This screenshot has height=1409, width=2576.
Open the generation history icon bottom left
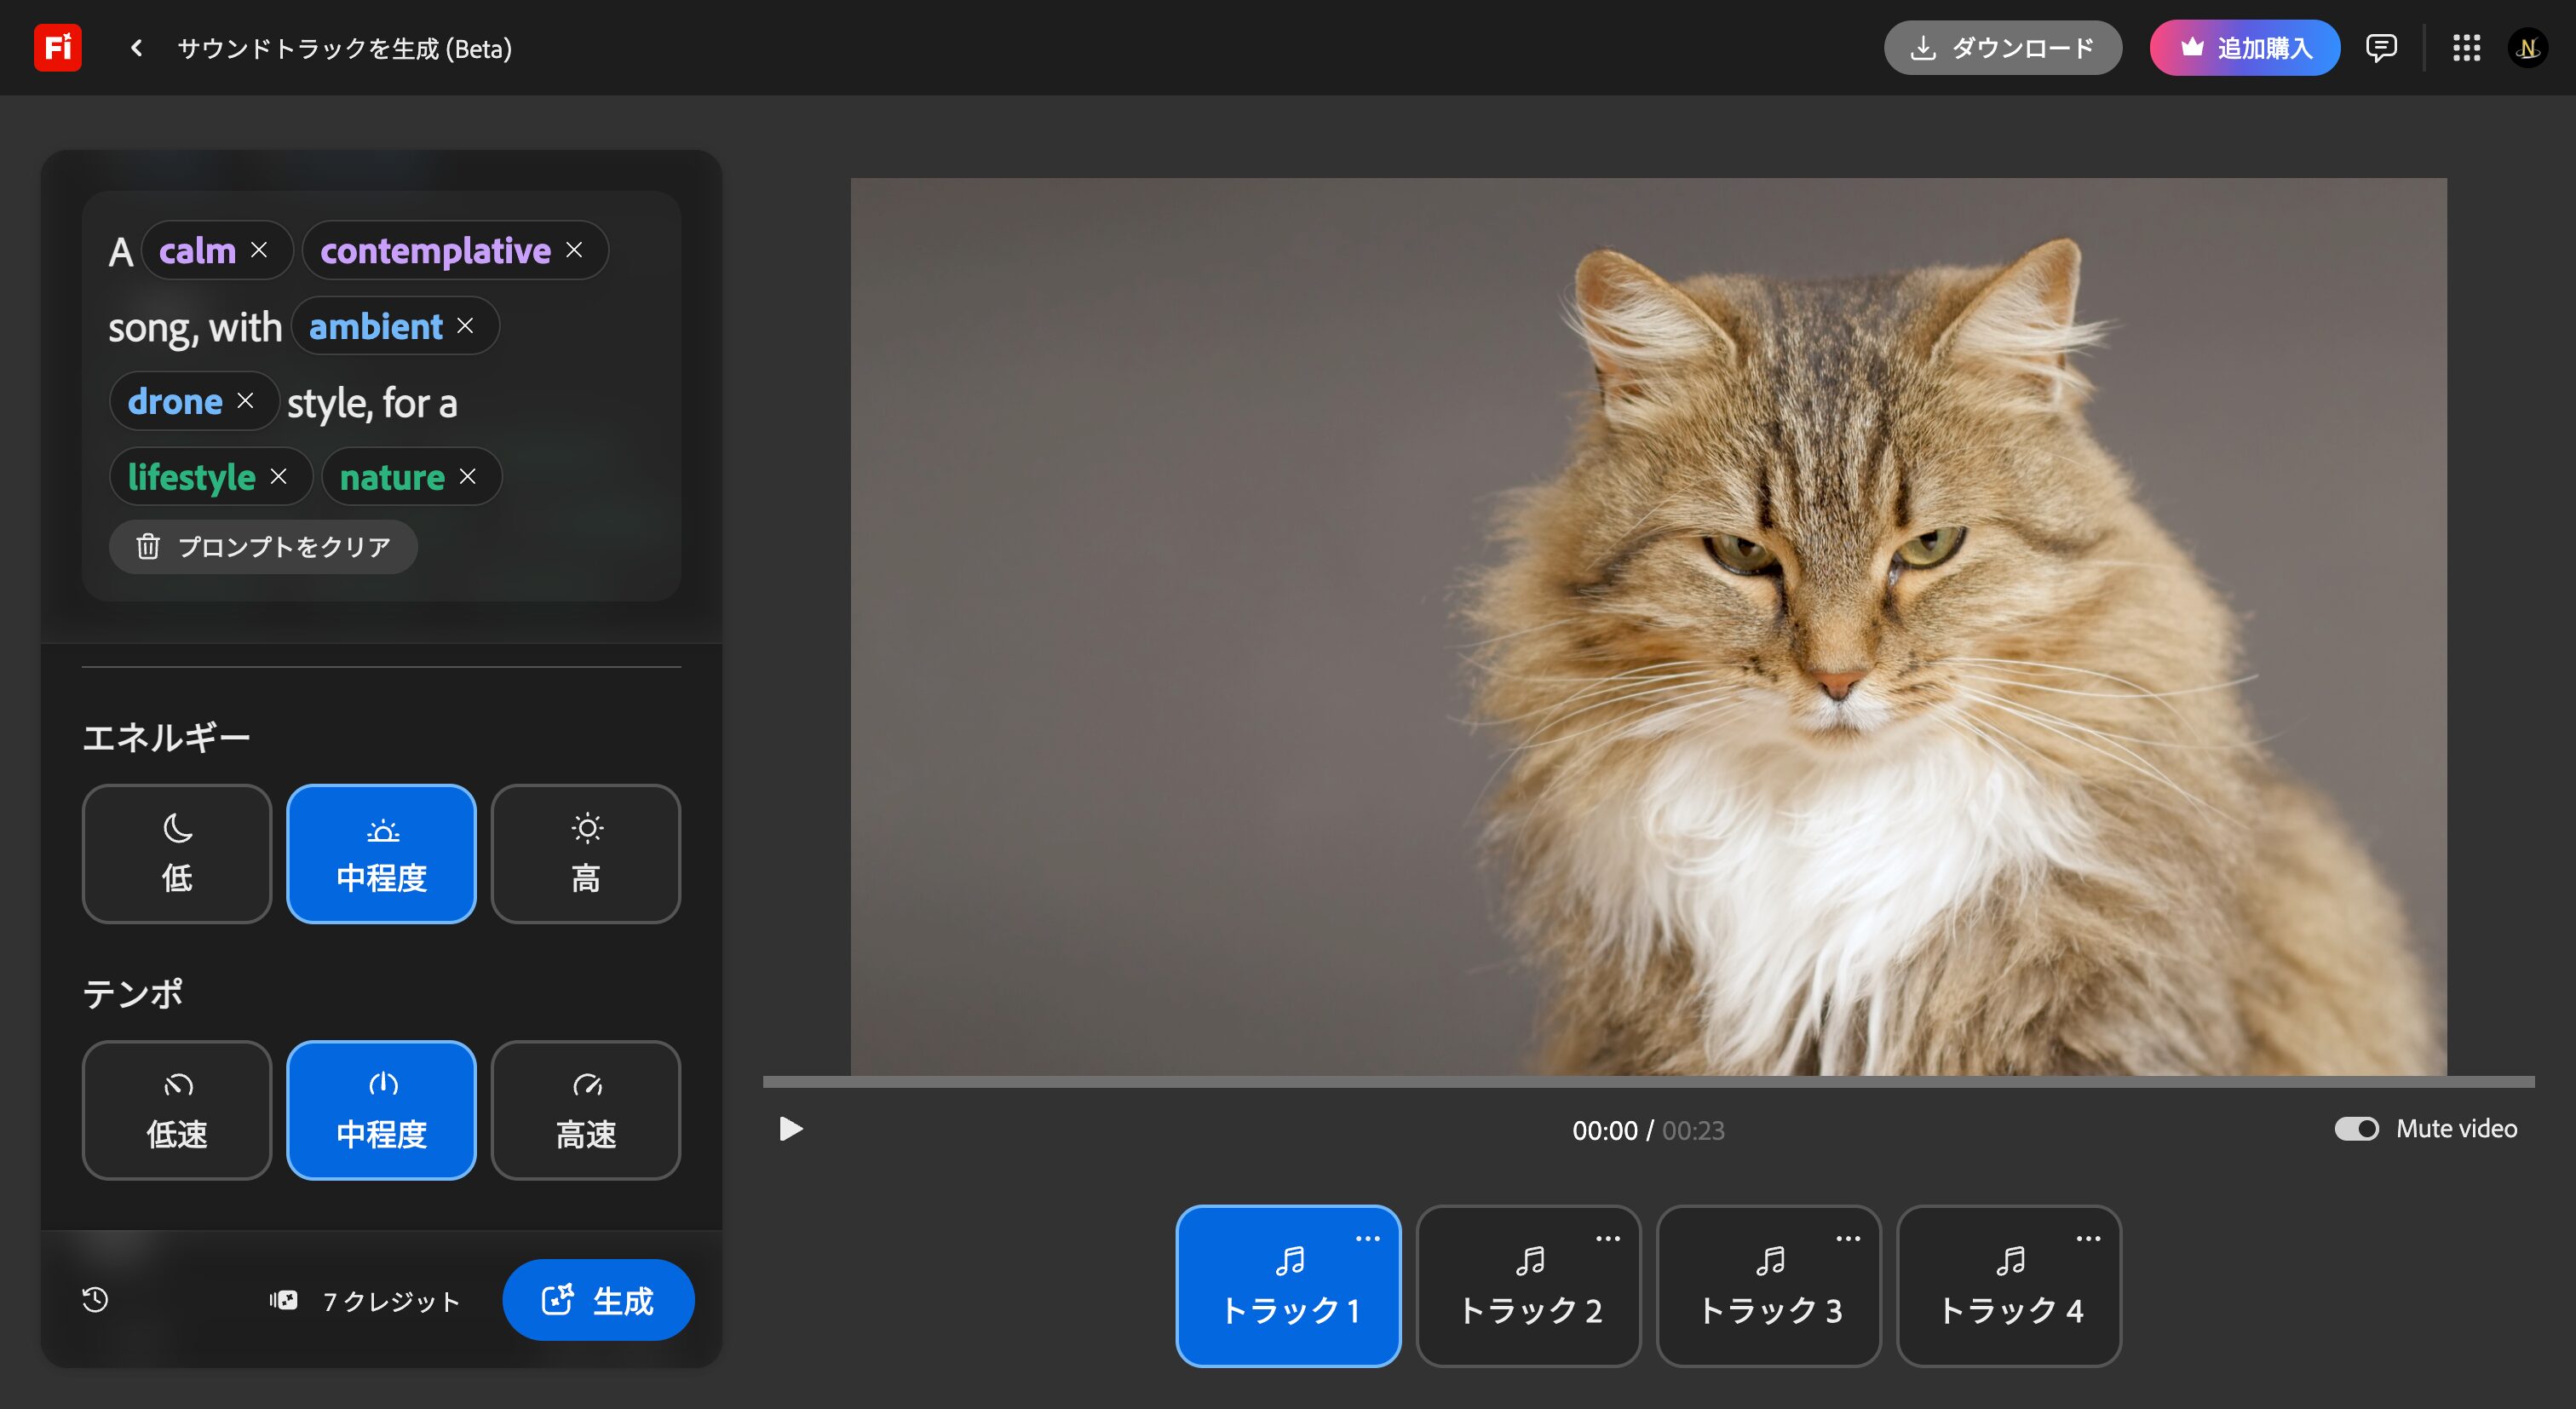95,1300
